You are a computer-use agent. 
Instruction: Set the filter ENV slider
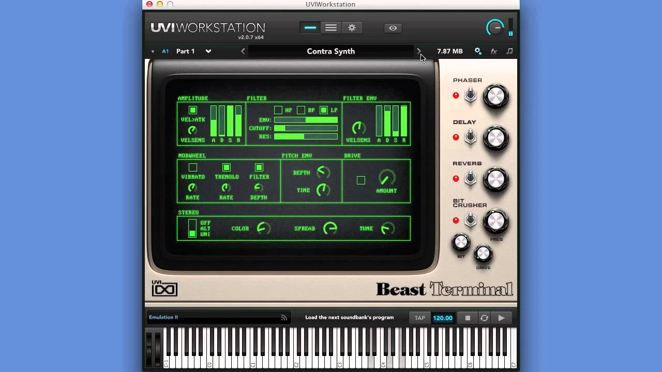point(306,120)
